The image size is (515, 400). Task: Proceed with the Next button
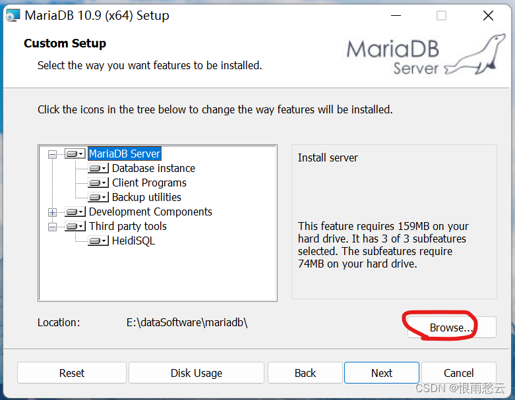382,373
